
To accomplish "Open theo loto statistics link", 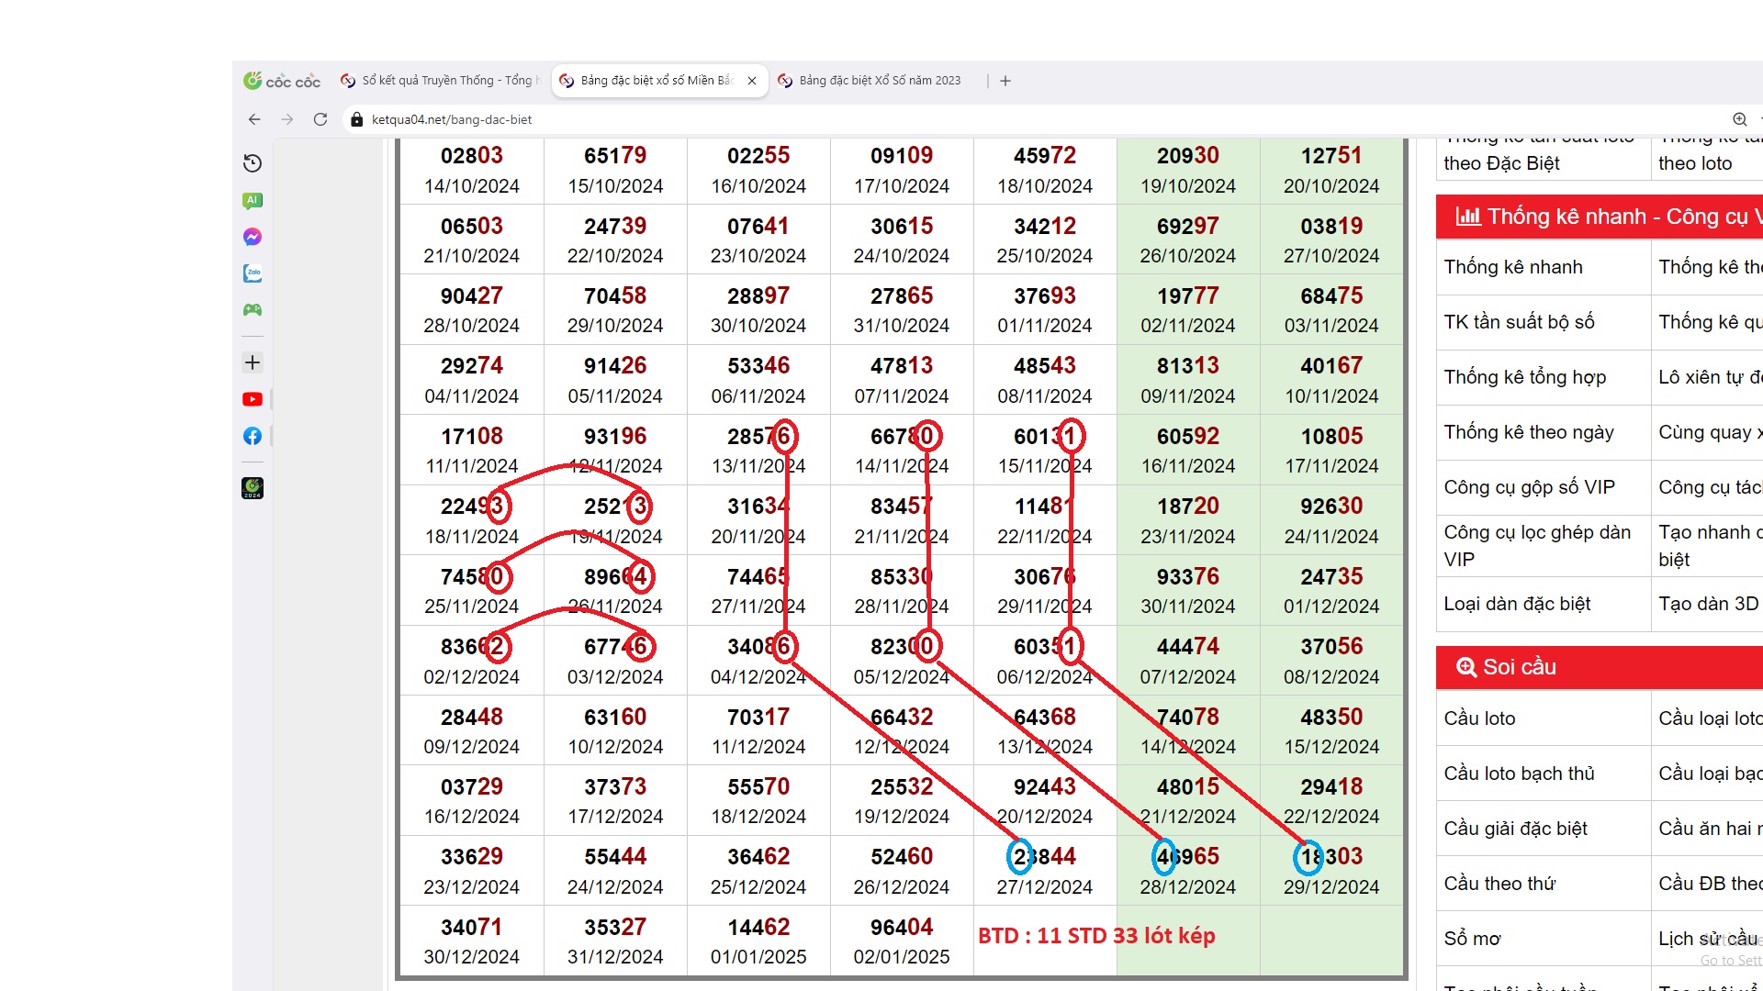I will [x=1695, y=163].
